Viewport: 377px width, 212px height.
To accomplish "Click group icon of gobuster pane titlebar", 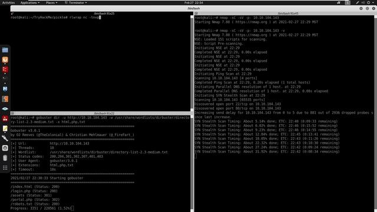I will pyautogui.click(x=12, y=113).
